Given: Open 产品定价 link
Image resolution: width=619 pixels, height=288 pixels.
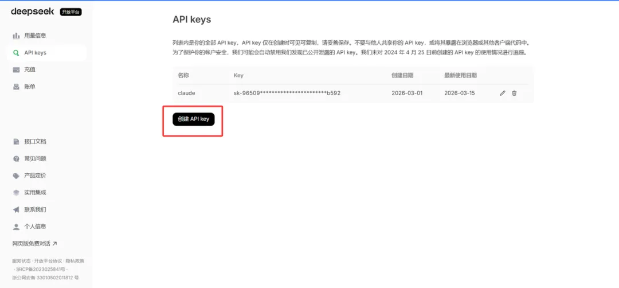Looking at the screenshot, I should (35, 176).
